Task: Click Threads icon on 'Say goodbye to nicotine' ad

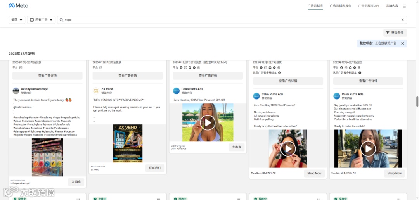Action: click(358, 67)
